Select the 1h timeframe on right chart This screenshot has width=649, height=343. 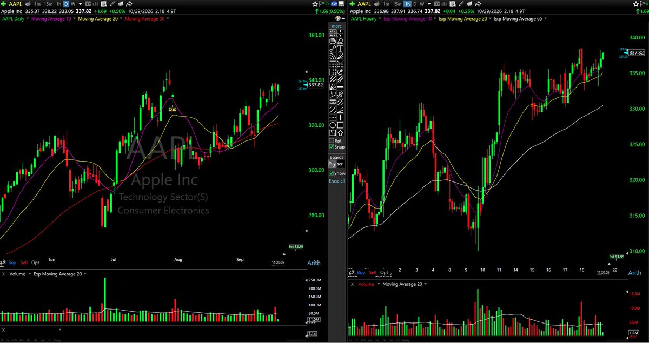coord(407,4)
